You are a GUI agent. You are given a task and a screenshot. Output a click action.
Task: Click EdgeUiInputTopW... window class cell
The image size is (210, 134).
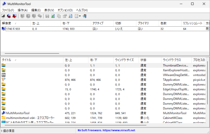point(176,89)
